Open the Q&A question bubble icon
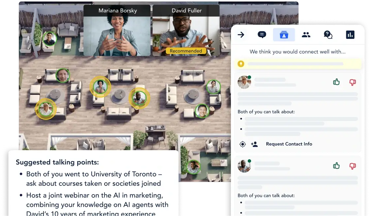The width and height of the screenshot is (371, 216). [328, 35]
